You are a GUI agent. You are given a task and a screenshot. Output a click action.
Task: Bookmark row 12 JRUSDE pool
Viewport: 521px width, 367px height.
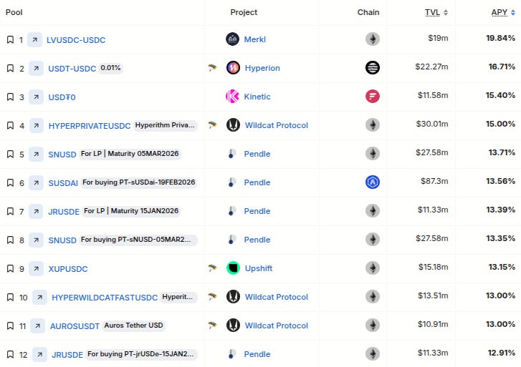[10, 354]
